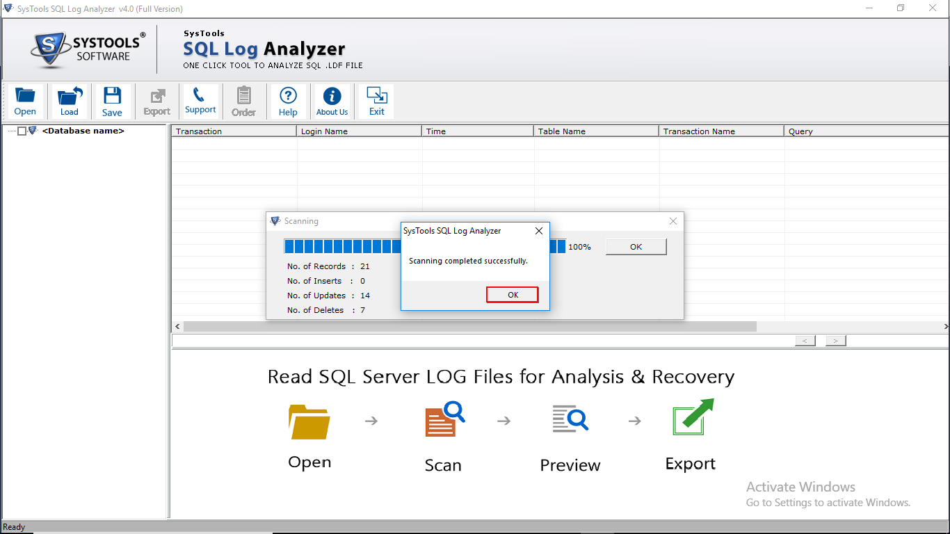Click the database icon beside Database name

coord(33,131)
